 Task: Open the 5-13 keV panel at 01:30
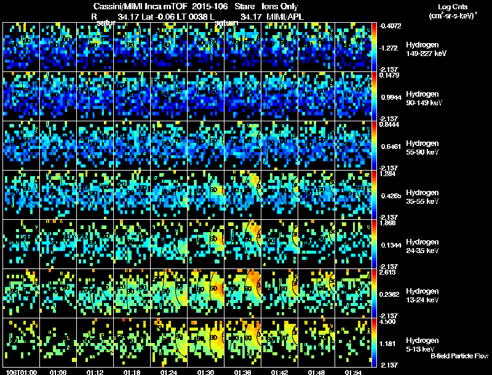coord(206,343)
